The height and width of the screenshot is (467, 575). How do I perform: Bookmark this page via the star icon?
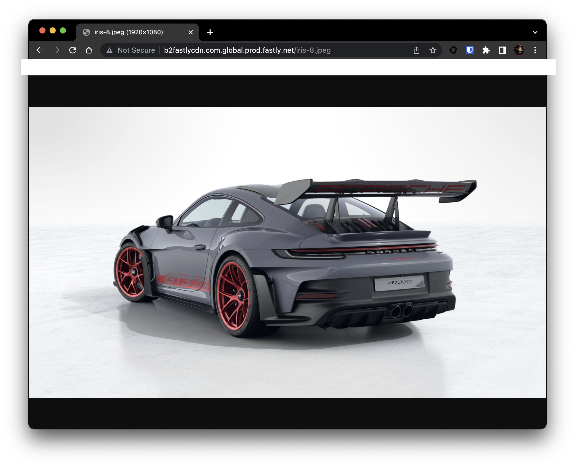coord(433,50)
